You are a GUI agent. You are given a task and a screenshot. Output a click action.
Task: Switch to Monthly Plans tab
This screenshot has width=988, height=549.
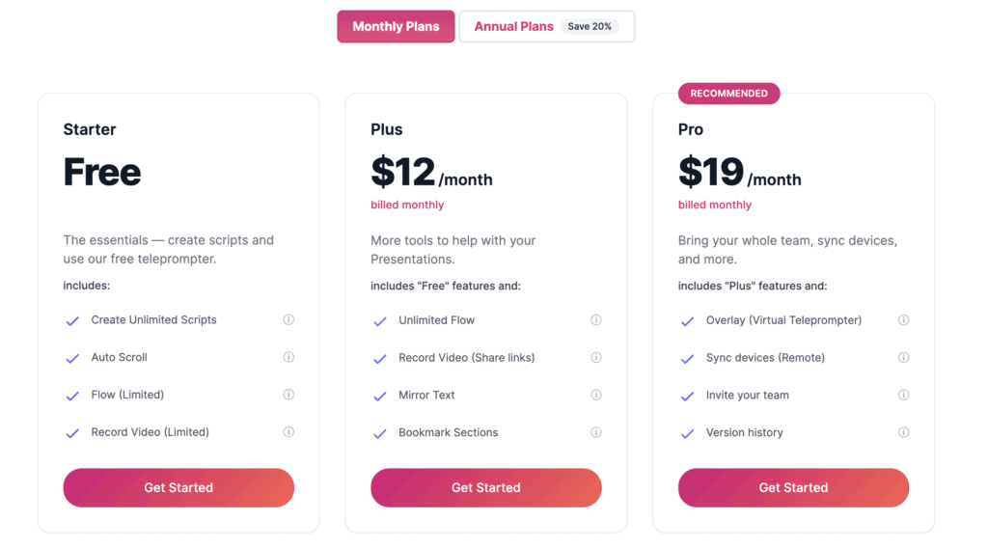(396, 26)
